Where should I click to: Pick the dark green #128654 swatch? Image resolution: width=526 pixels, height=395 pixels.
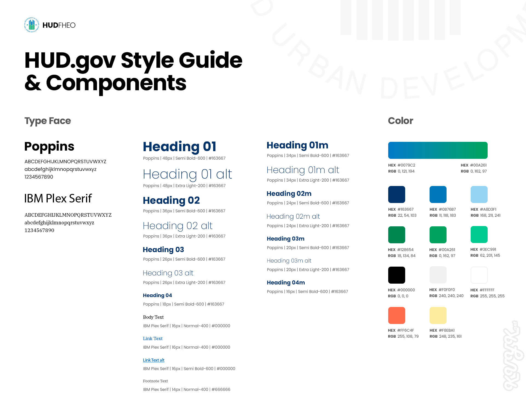point(397,235)
